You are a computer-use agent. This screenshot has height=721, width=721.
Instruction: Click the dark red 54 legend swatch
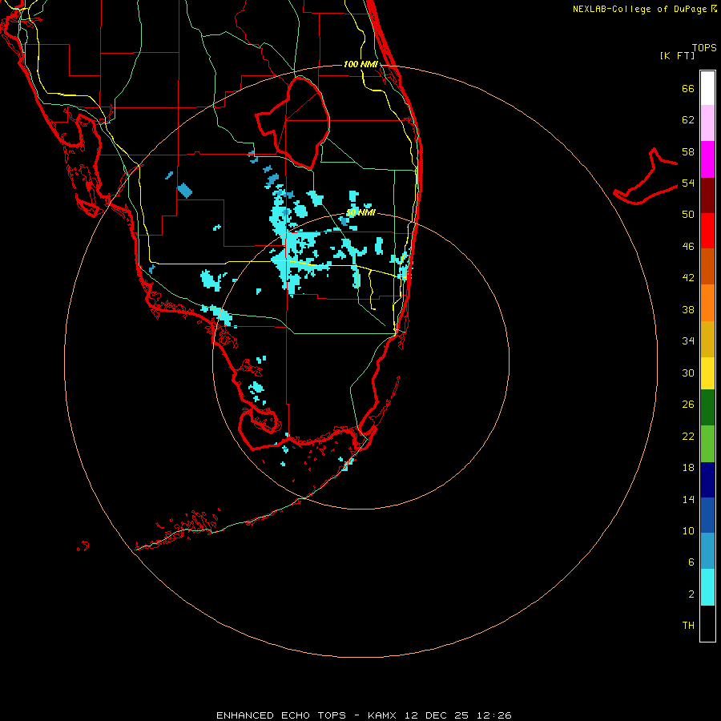pos(707,195)
